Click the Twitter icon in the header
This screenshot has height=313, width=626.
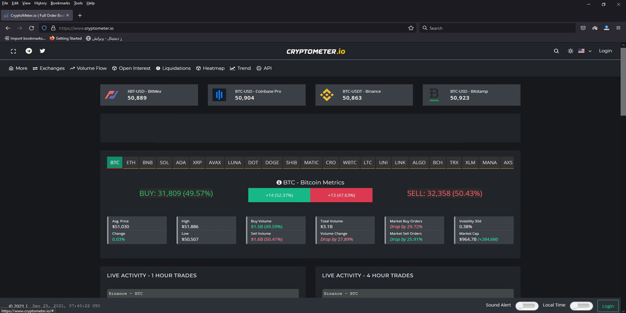pyautogui.click(x=42, y=51)
